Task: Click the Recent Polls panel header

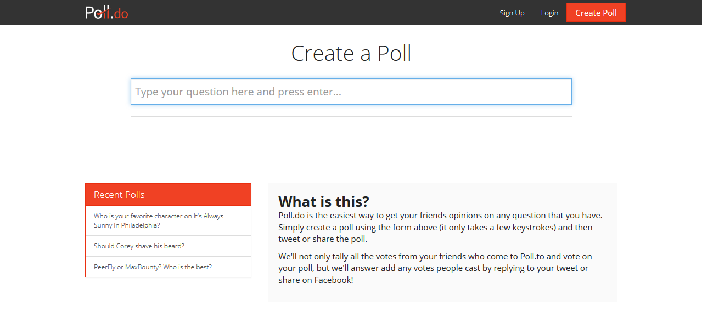Action: 168,195
